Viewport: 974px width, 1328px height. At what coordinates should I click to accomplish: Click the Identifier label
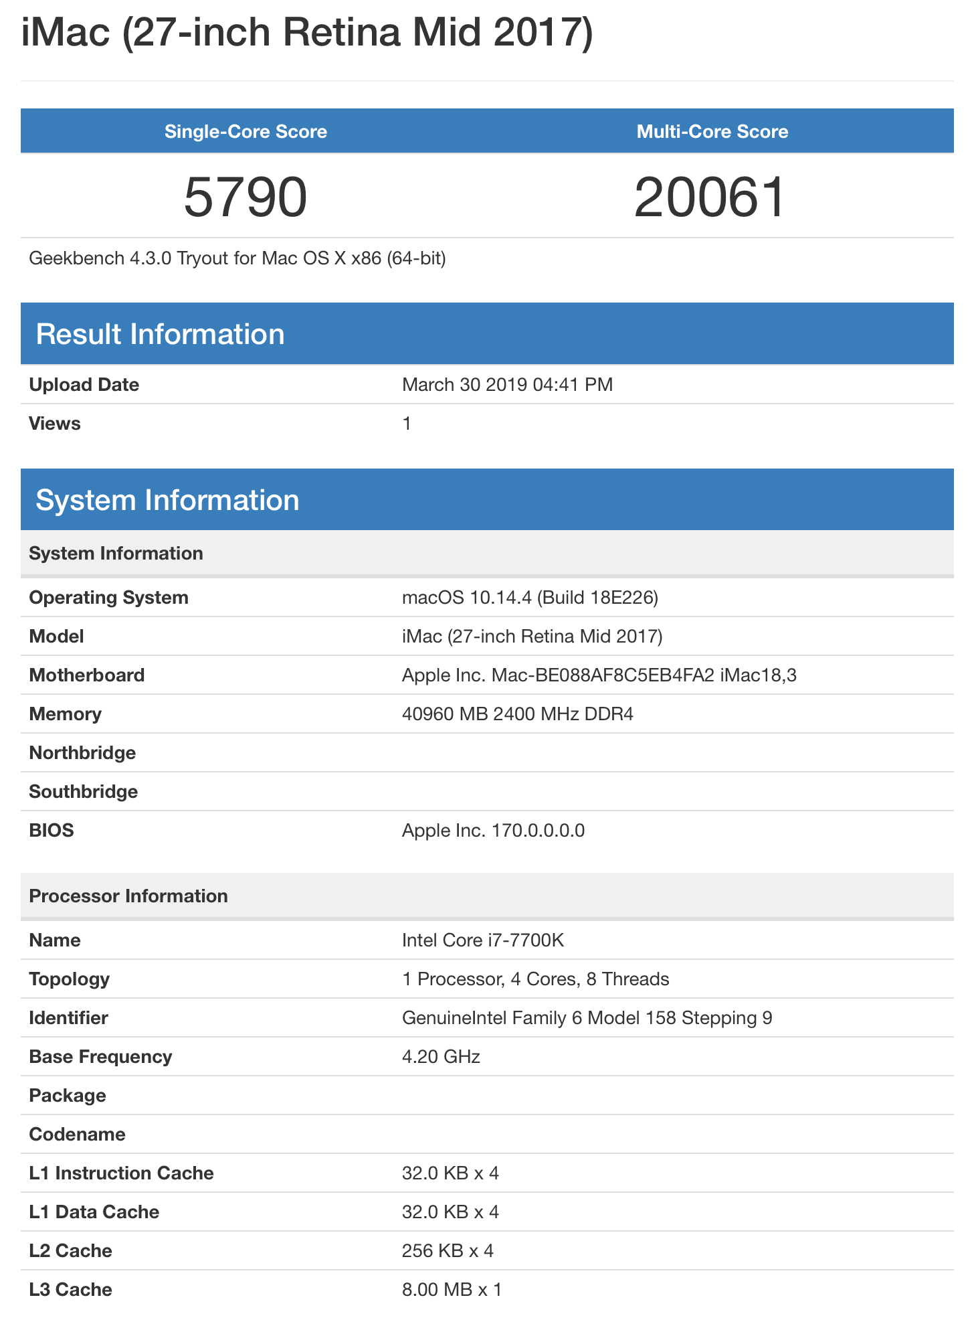69,1018
